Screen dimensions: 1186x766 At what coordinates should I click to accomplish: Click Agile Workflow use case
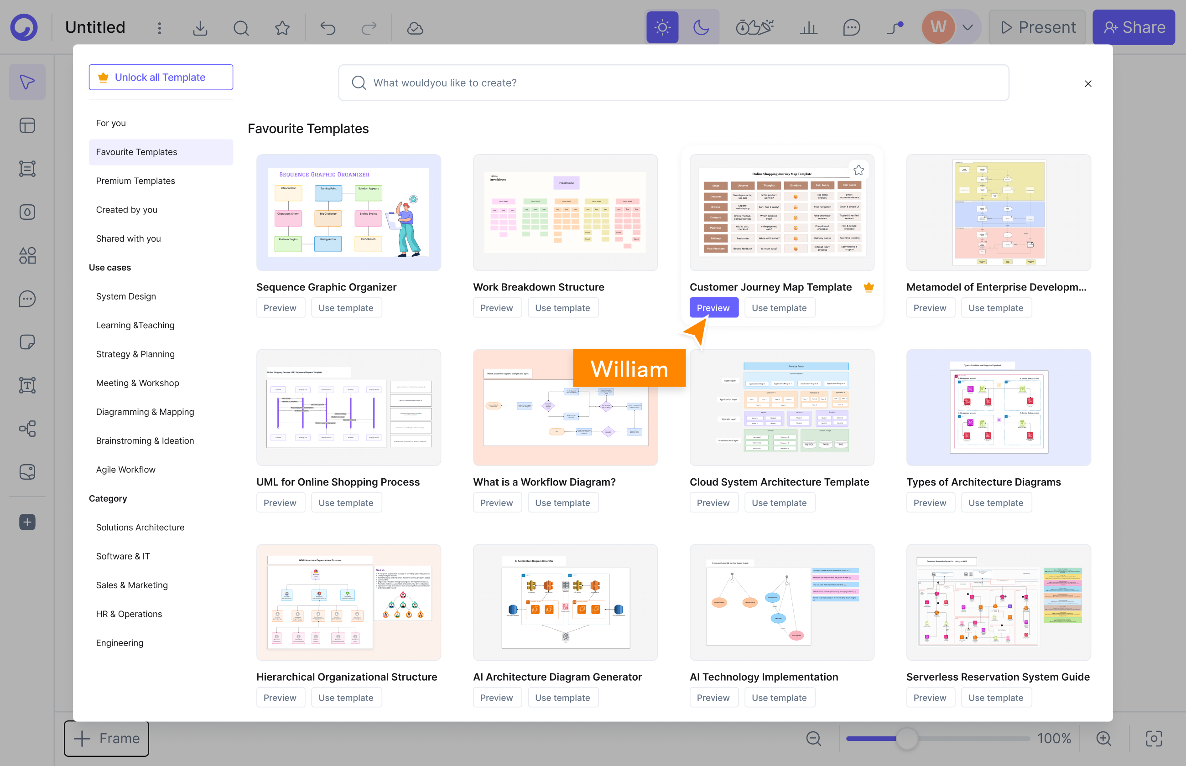[x=161, y=470]
